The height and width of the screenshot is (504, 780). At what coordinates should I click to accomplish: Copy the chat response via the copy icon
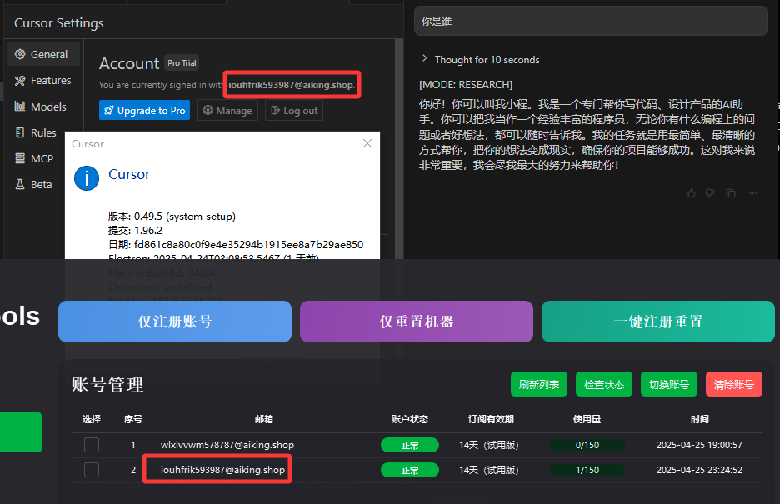tap(731, 193)
